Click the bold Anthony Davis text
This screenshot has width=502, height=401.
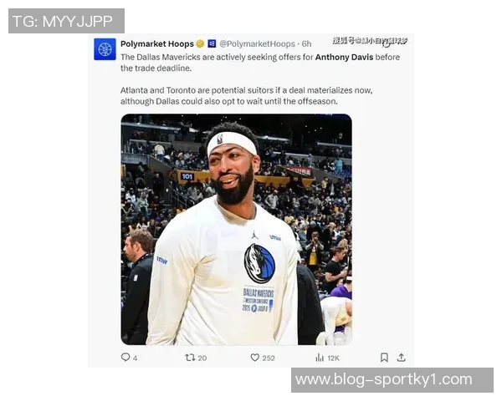pos(344,58)
